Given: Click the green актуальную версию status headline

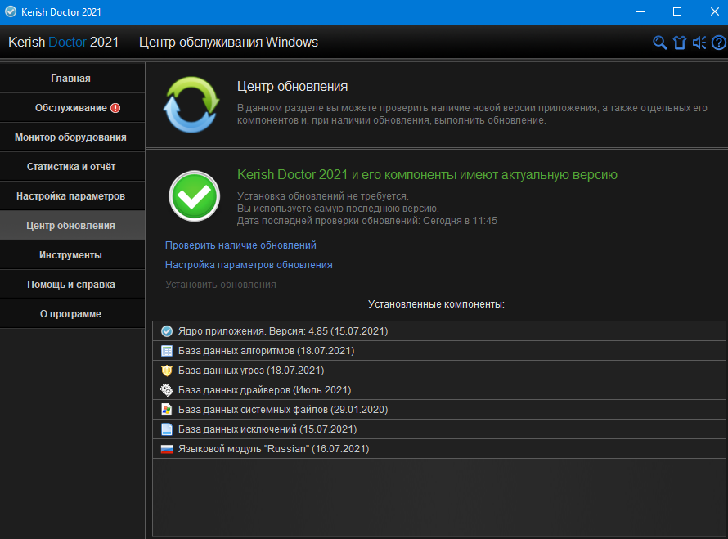Looking at the screenshot, I should click(x=427, y=174).
